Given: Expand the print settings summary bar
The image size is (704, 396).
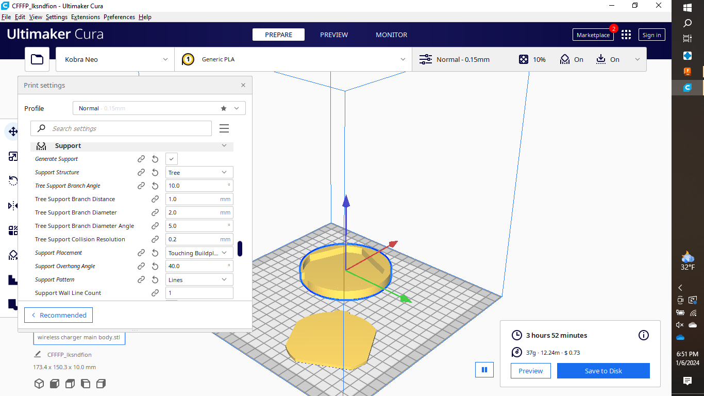Looking at the screenshot, I should point(529,59).
